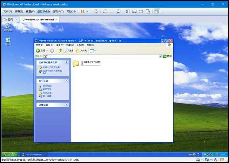Open the Explorer 帮助(H) menu
229x163 pixels.
(x=90, y=45)
